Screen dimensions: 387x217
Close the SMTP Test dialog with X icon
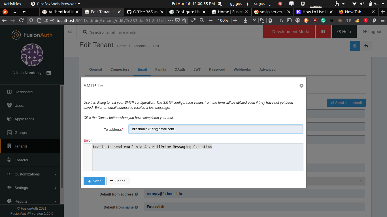tap(301, 86)
